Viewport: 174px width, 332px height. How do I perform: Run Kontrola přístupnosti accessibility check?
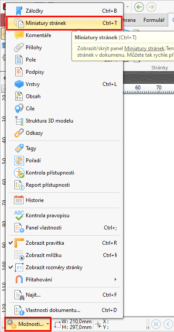[x=65, y=173]
